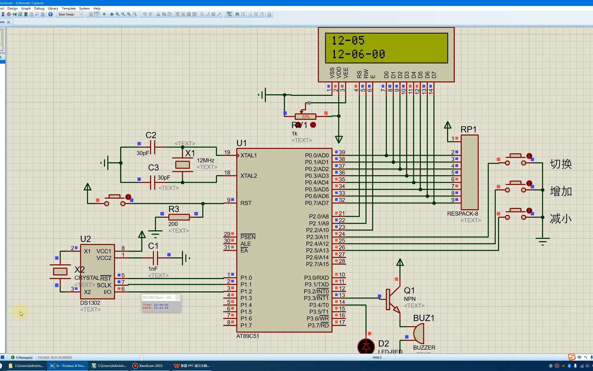The width and height of the screenshot is (593, 371).
Task: Click the RV1 33% potentiometer body
Action: (x=306, y=117)
